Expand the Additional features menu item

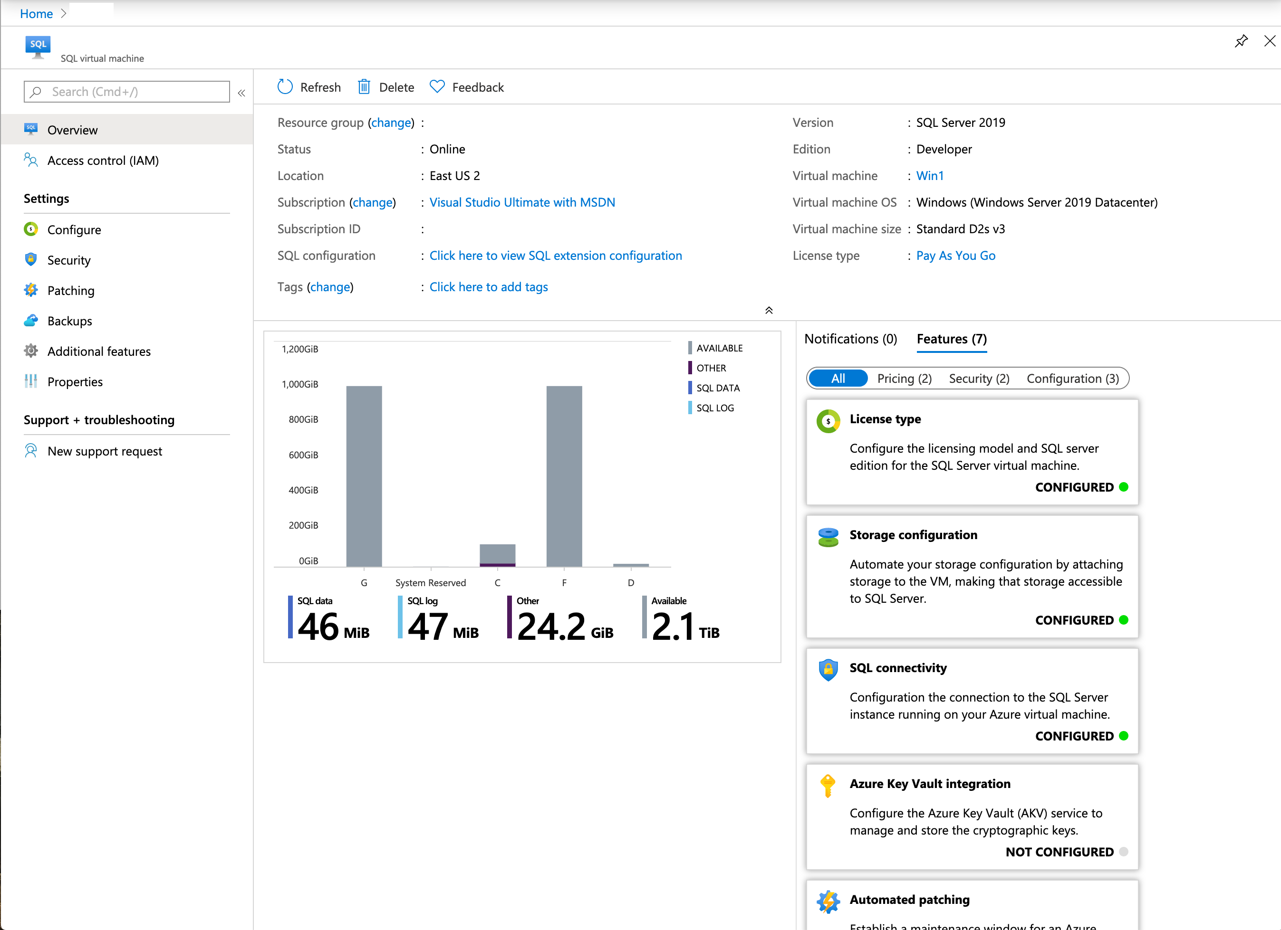coord(99,351)
